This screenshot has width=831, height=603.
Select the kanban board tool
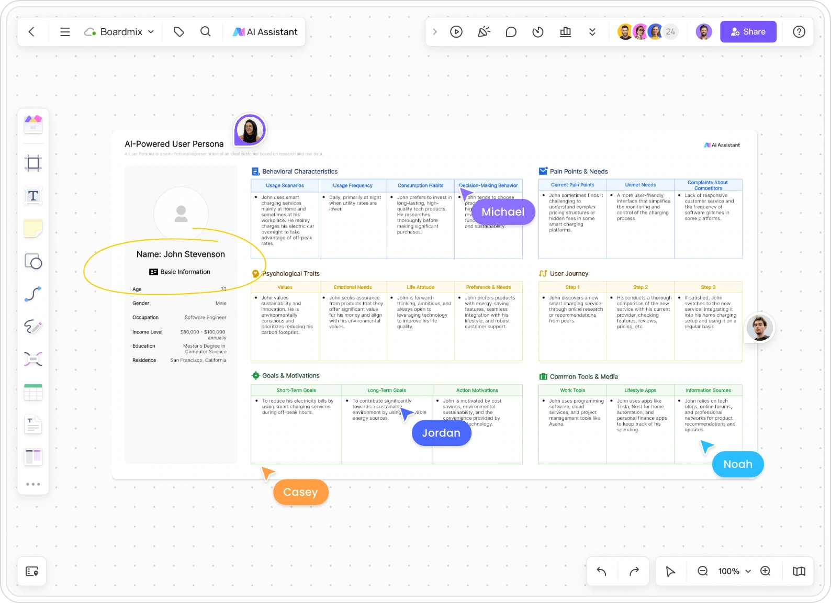[x=33, y=457]
